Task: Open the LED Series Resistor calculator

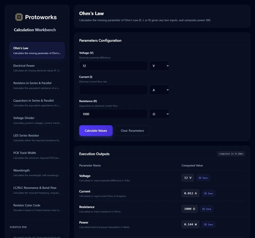Action: pos(37,138)
